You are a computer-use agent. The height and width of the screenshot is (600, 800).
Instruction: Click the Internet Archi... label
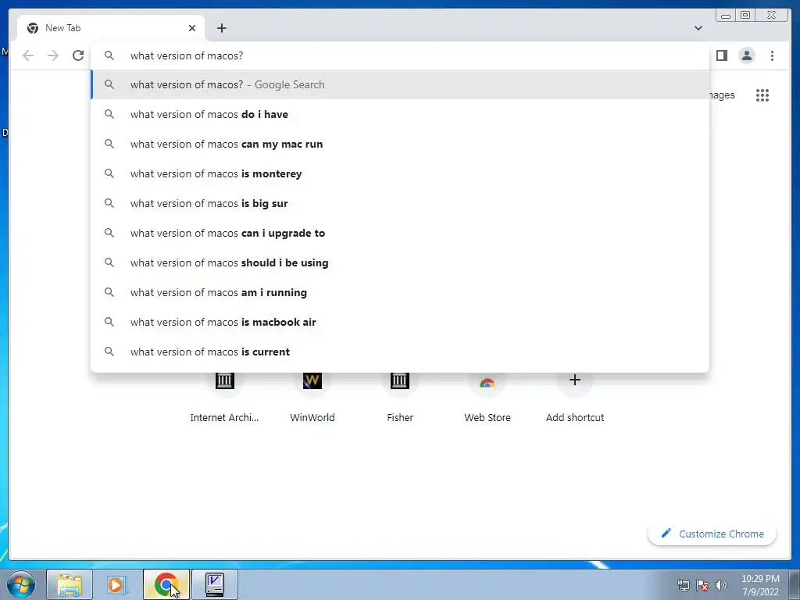click(x=224, y=417)
